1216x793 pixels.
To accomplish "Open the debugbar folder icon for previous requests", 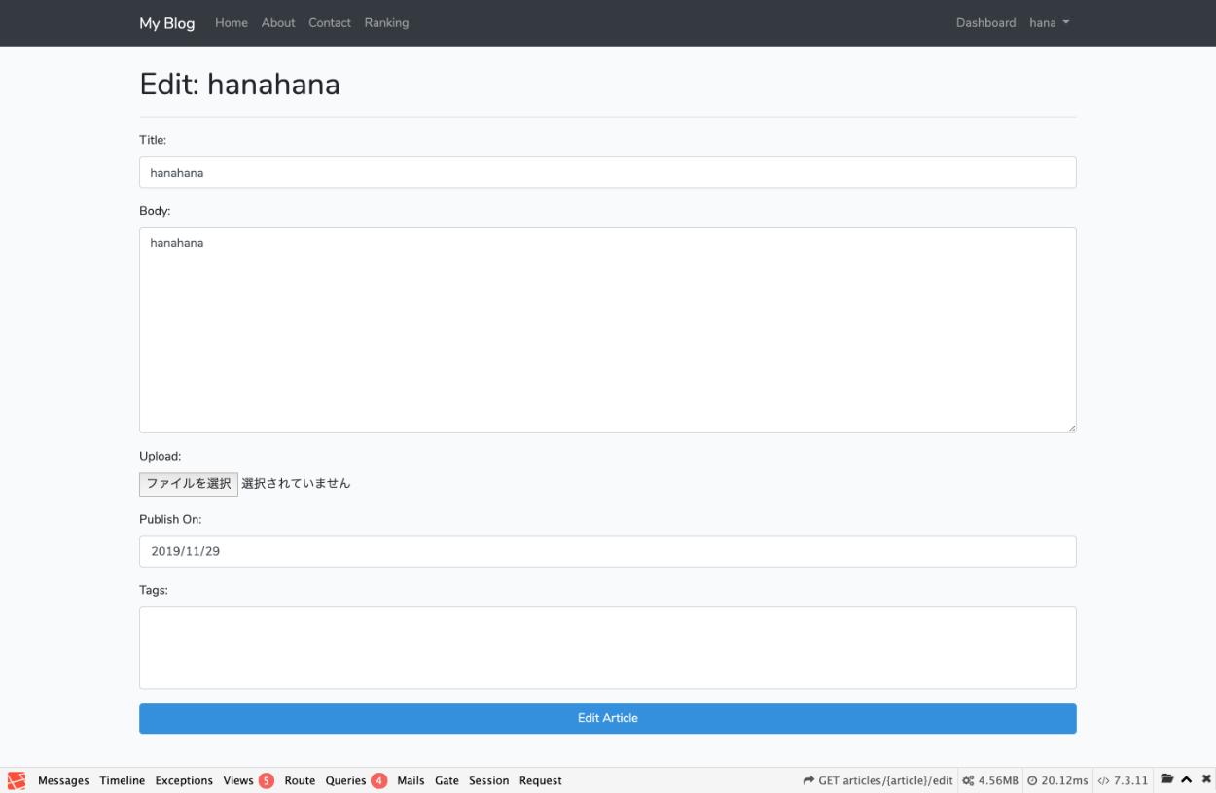I will pyautogui.click(x=1167, y=779).
